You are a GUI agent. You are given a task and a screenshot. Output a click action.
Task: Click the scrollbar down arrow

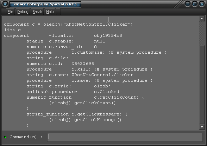202,127
